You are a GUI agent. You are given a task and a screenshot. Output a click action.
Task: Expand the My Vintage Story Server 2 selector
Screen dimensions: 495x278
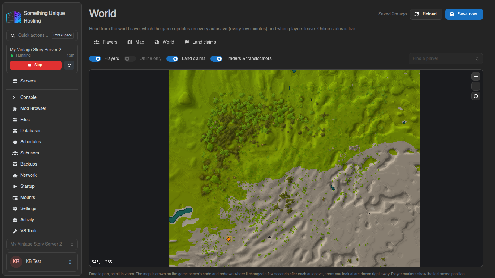click(42, 244)
